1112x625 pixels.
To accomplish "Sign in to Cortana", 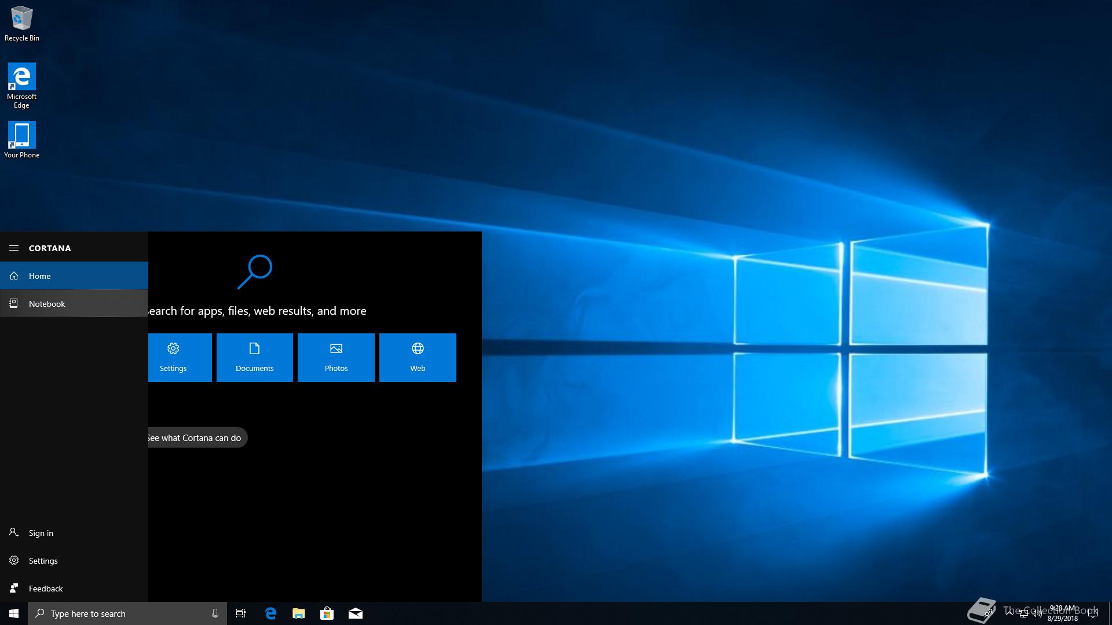I will [74, 533].
